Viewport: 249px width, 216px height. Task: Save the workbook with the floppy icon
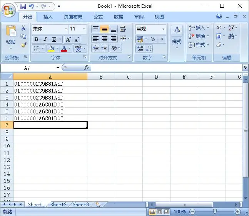pos(23,7)
